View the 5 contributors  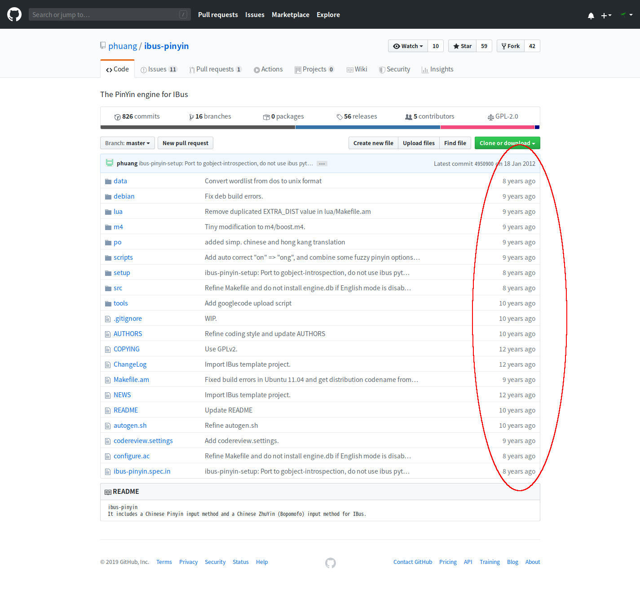tap(429, 116)
